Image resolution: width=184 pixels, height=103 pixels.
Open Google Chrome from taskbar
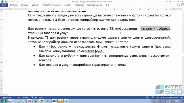42,101
